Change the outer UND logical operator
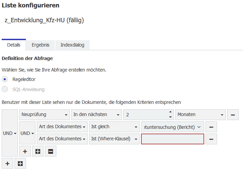The height and width of the screenshot is (171, 243). click(x=10, y=133)
